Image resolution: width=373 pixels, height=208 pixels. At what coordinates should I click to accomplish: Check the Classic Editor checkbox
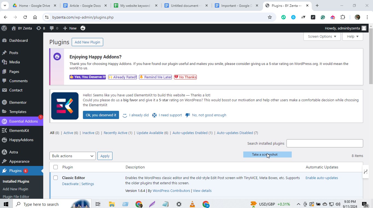(56, 178)
